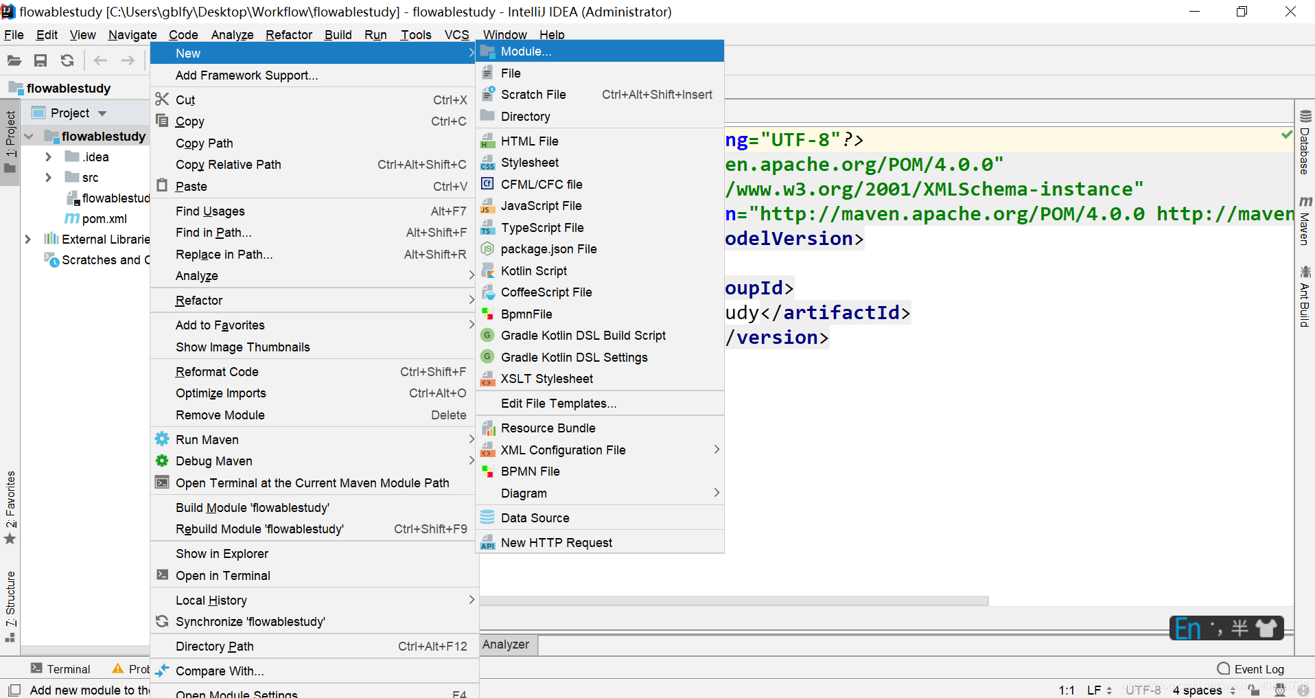Click the BpmnFile icon
The width and height of the screenshot is (1315, 698).
click(x=487, y=314)
